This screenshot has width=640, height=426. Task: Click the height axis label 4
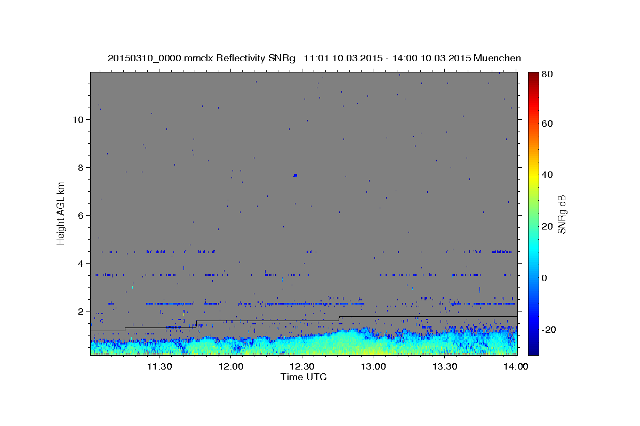pyautogui.click(x=82, y=263)
